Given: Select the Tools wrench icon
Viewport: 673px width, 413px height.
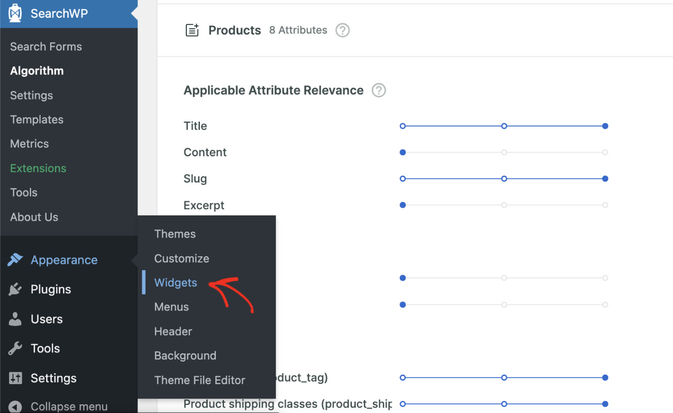Looking at the screenshot, I should [15, 348].
